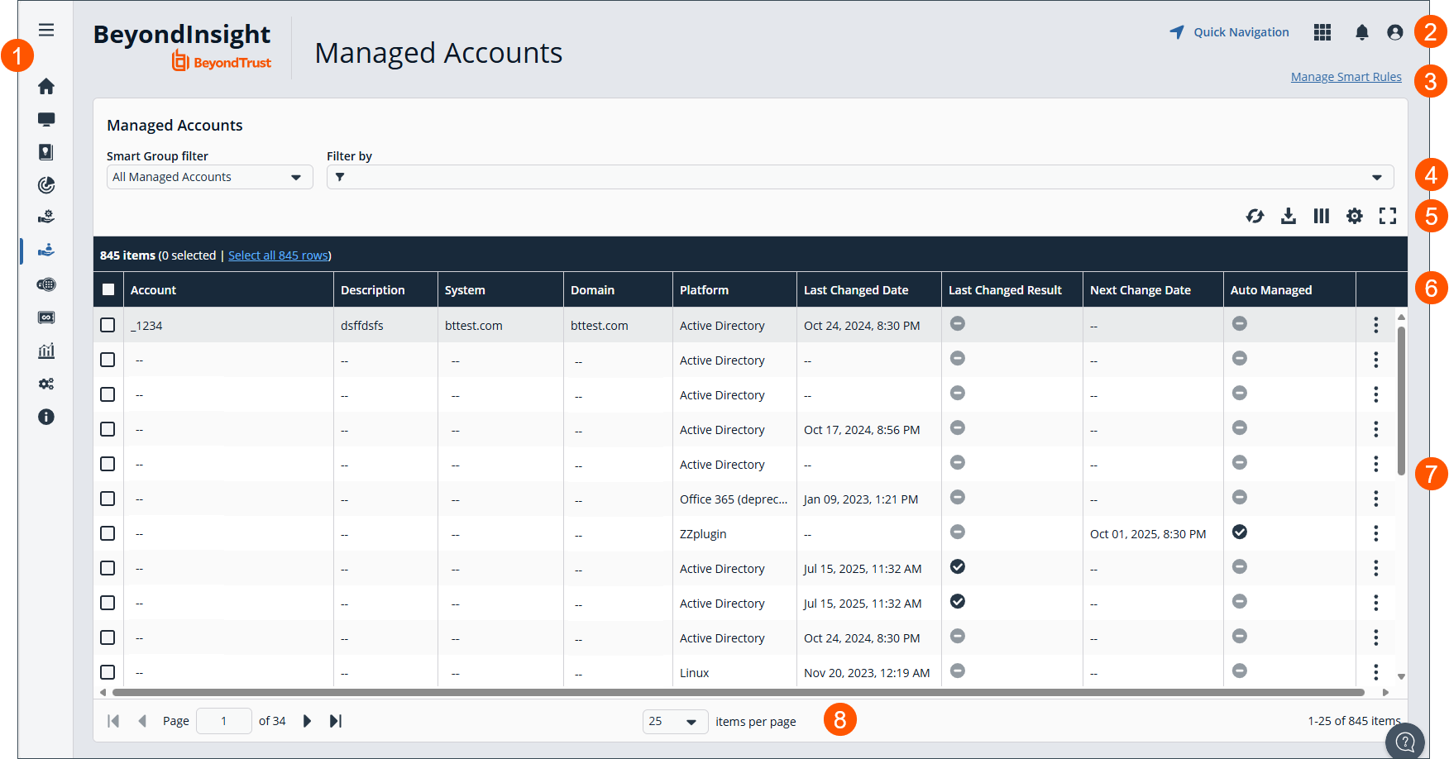This screenshot has width=1449, height=759.
Task: Click the vertical scrollbar of the table
Action: tap(1401, 400)
